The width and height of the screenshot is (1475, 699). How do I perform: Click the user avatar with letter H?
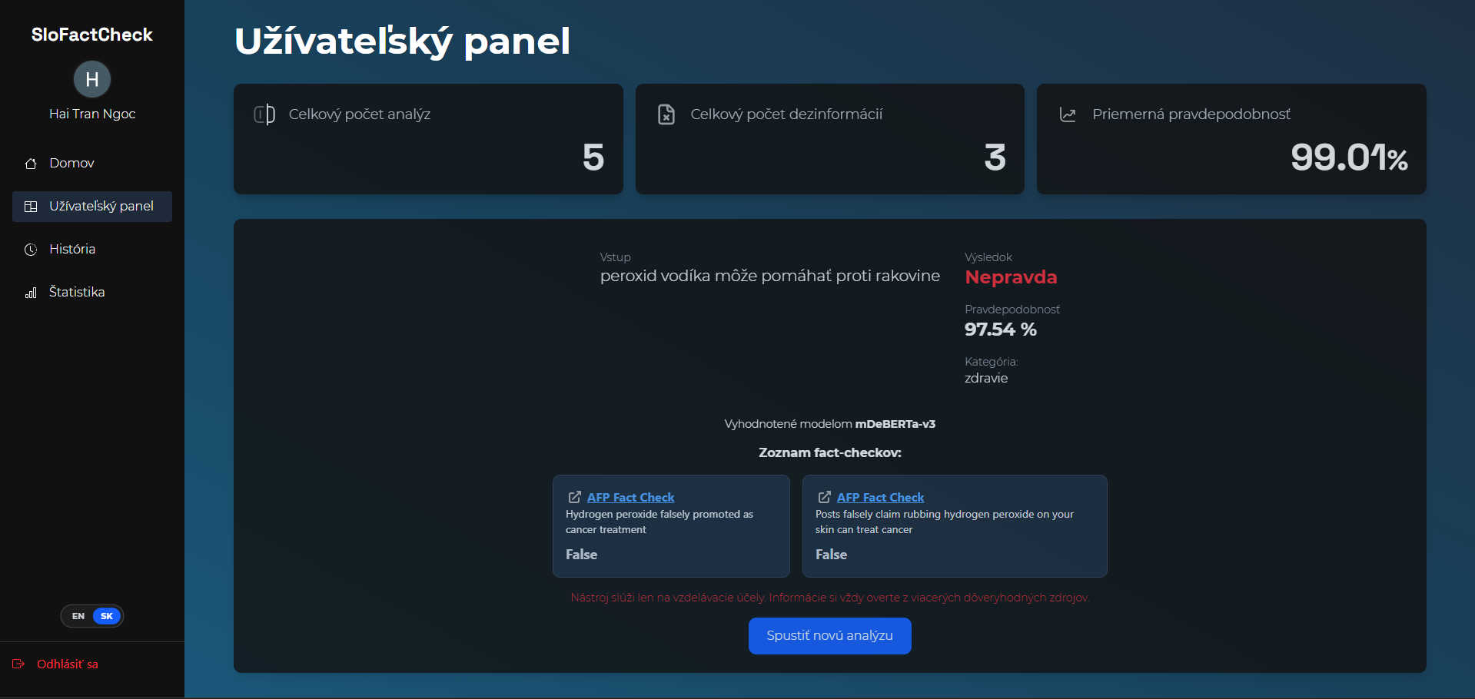[92, 79]
